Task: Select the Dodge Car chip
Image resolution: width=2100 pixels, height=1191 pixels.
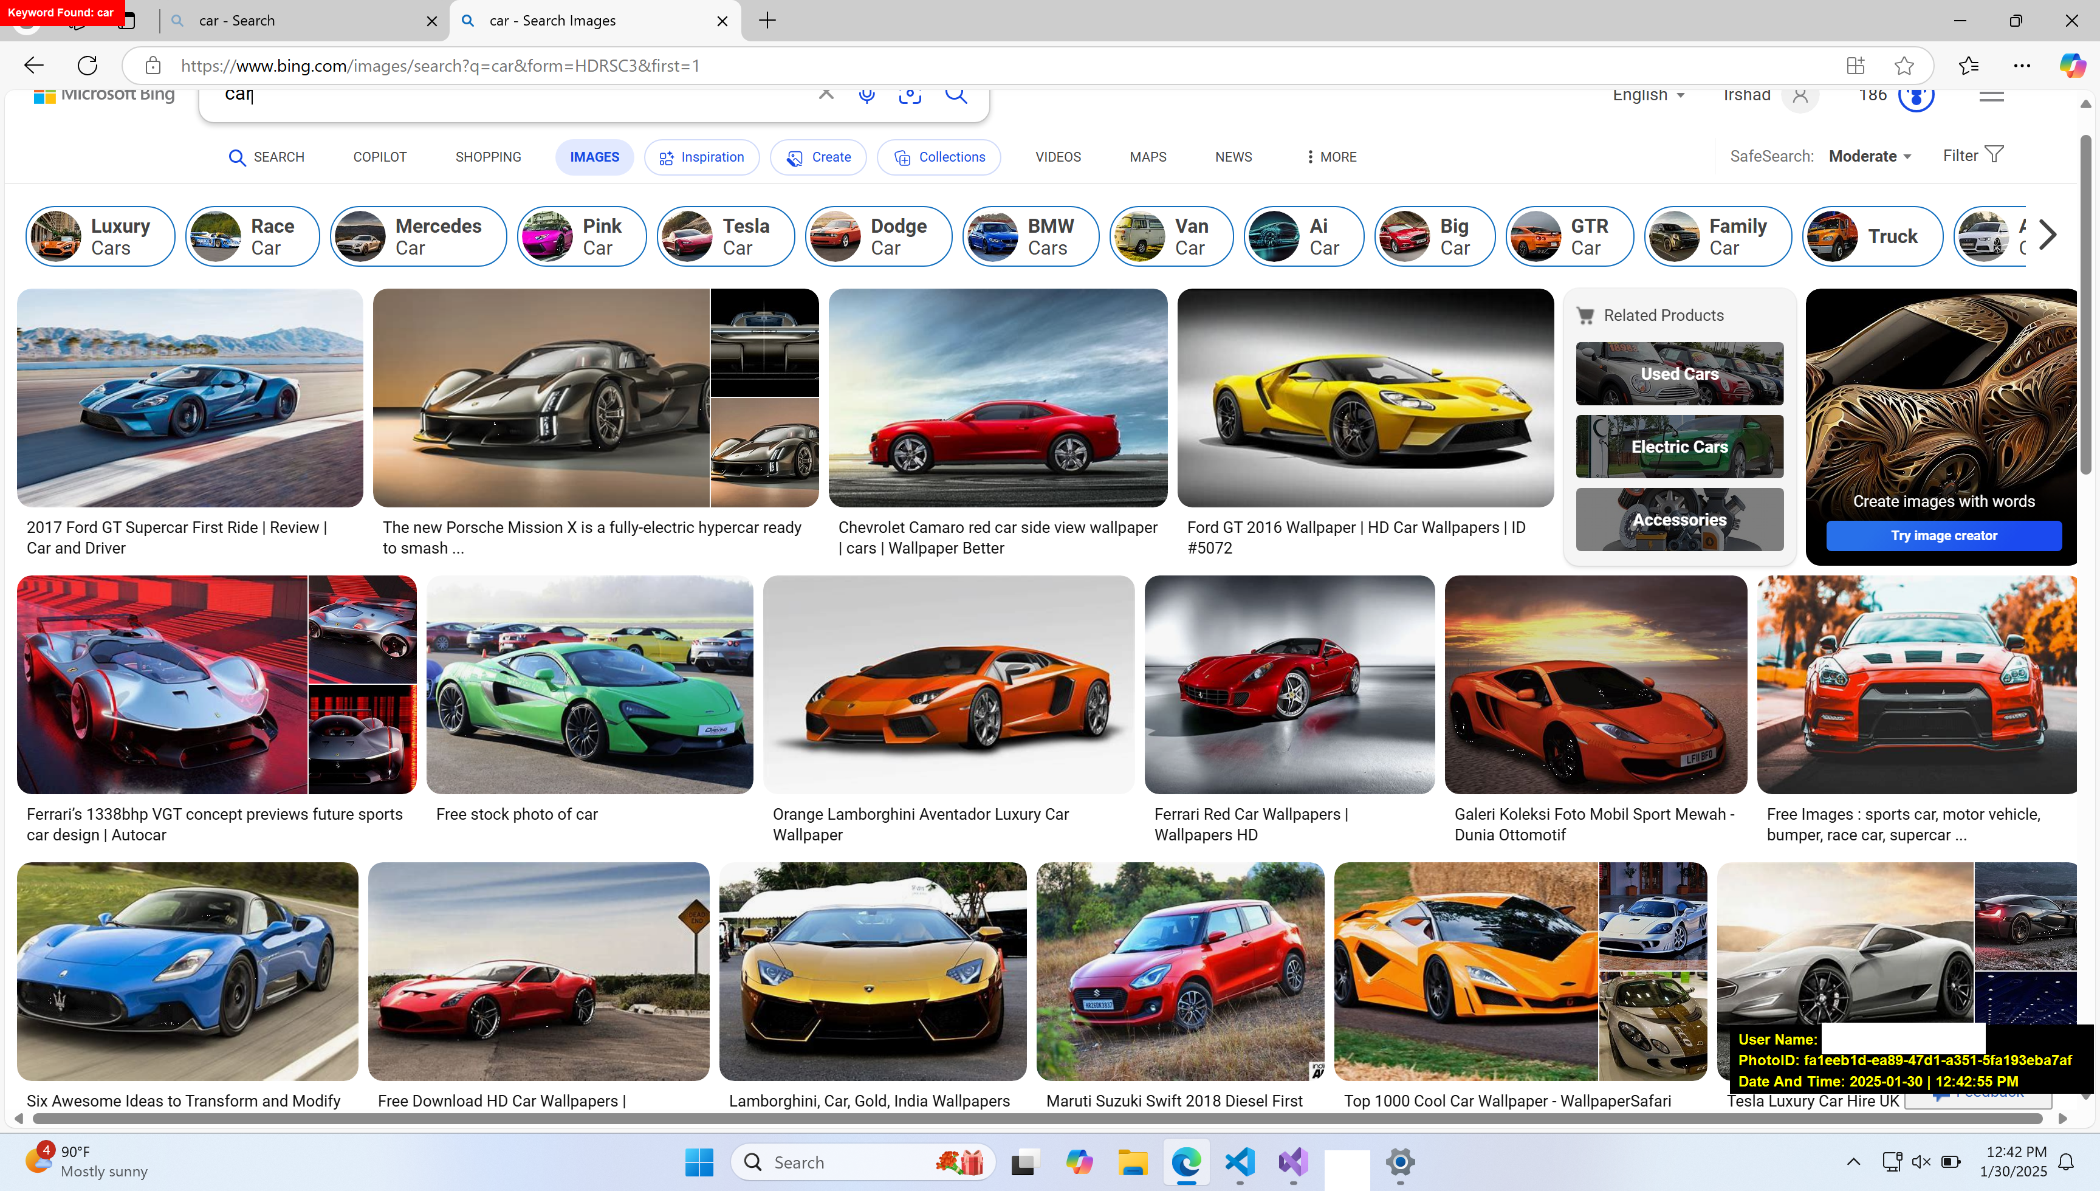Action: [x=878, y=236]
